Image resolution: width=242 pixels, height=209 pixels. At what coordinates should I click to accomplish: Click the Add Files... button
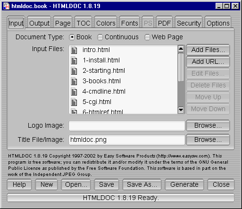click(x=208, y=50)
